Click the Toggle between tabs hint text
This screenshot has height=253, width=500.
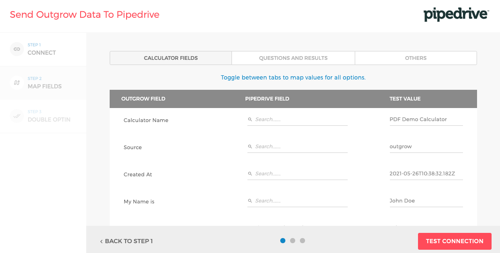[x=293, y=77]
